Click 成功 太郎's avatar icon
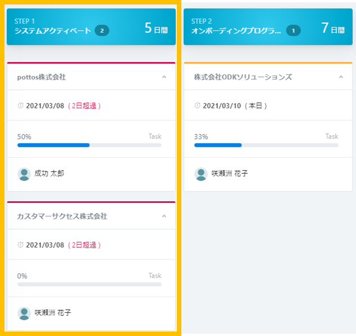This screenshot has height=336, width=356. click(x=24, y=174)
